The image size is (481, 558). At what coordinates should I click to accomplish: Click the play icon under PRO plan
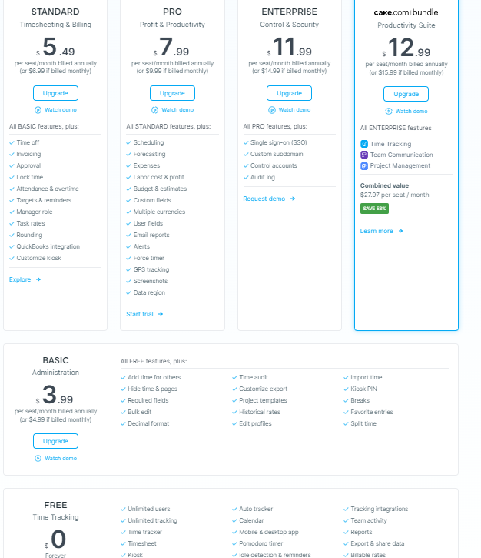154,110
